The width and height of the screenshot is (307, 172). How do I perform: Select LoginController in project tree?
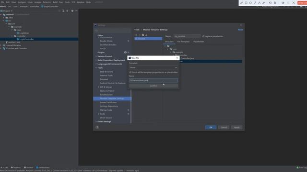(x=26, y=39)
